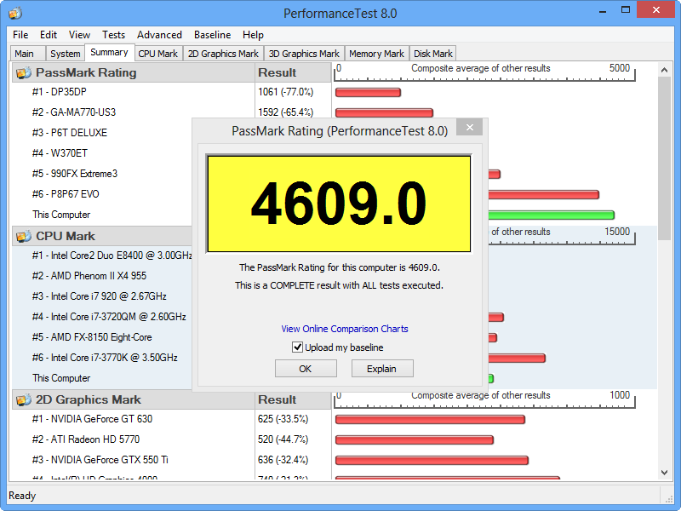681x511 pixels.
Task: Toggle the Upload my baseline checkbox
Action: pyautogui.click(x=297, y=347)
